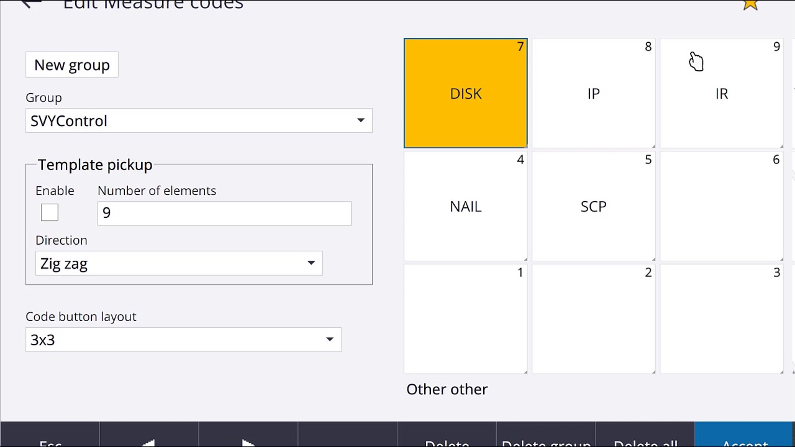Open the Code button layout dropdown
The image size is (795, 447).
pos(183,340)
